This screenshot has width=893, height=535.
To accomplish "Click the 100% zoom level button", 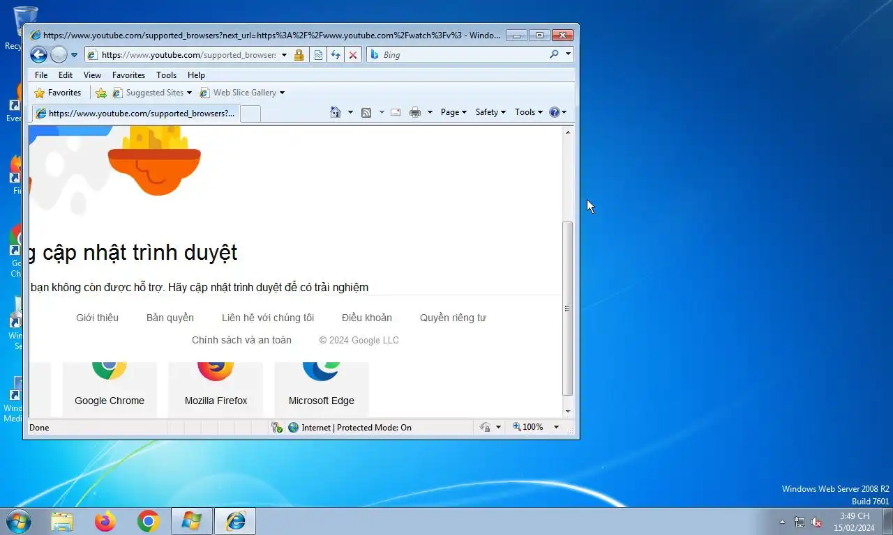I will 528,427.
